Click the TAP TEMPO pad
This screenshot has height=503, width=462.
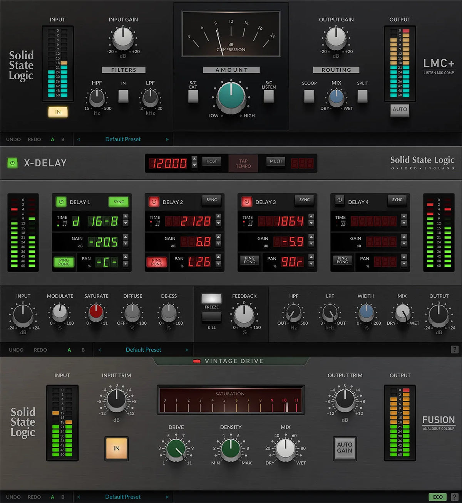(x=243, y=163)
